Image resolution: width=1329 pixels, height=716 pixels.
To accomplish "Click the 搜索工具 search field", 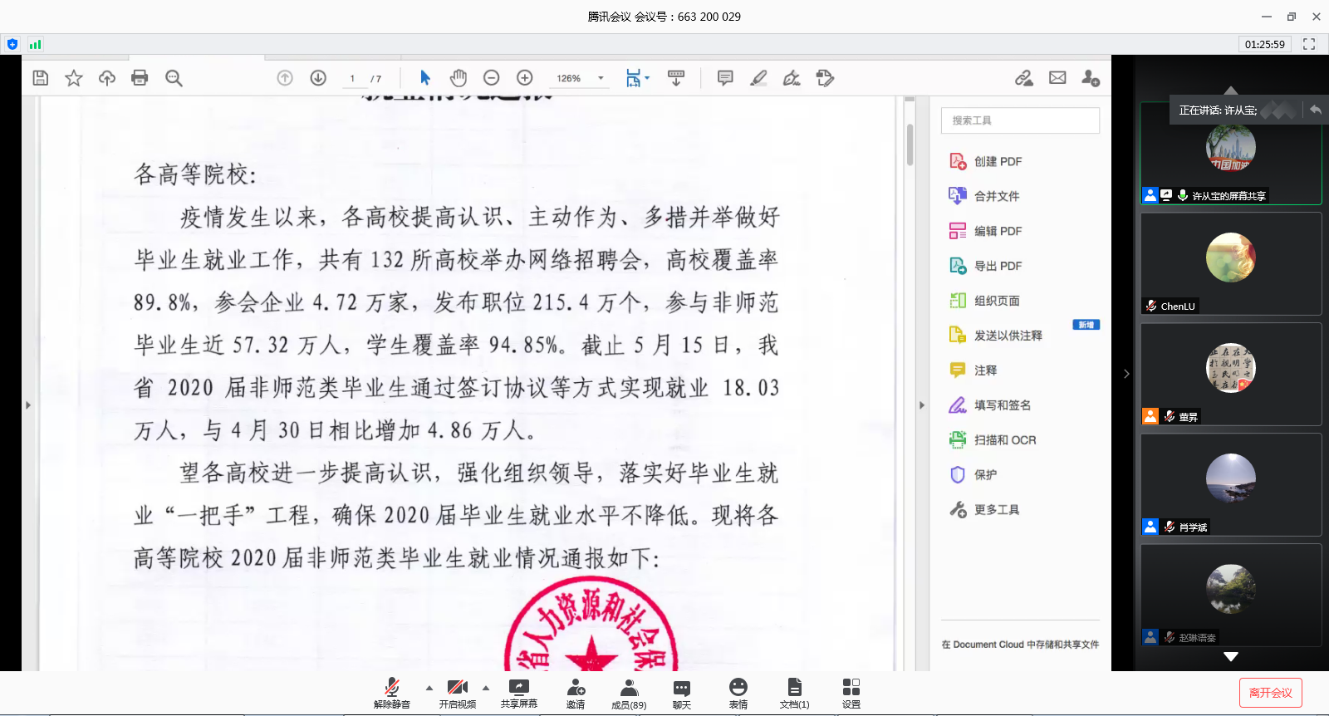I will click(1020, 120).
